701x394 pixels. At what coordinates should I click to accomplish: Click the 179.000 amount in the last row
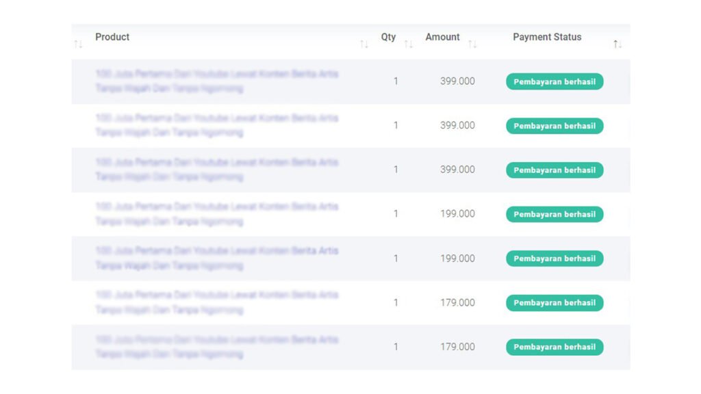click(x=457, y=347)
